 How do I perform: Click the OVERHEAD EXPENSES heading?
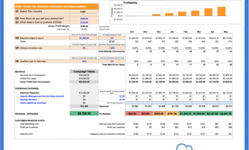tap(27, 88)
